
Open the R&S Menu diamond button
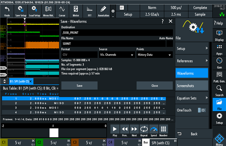click(219, 139)
